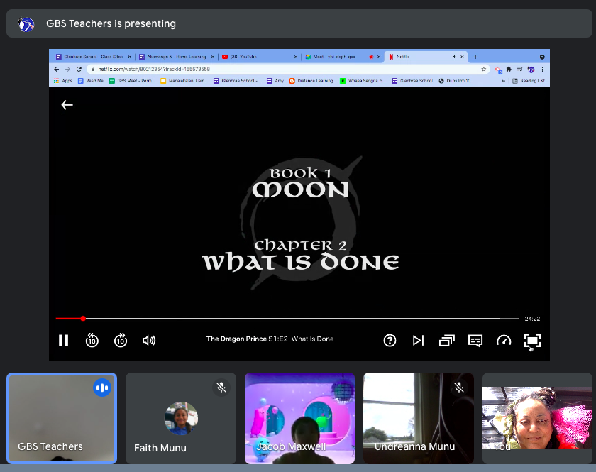
Task: Seek on the video timeline bar
Action: 287,319
